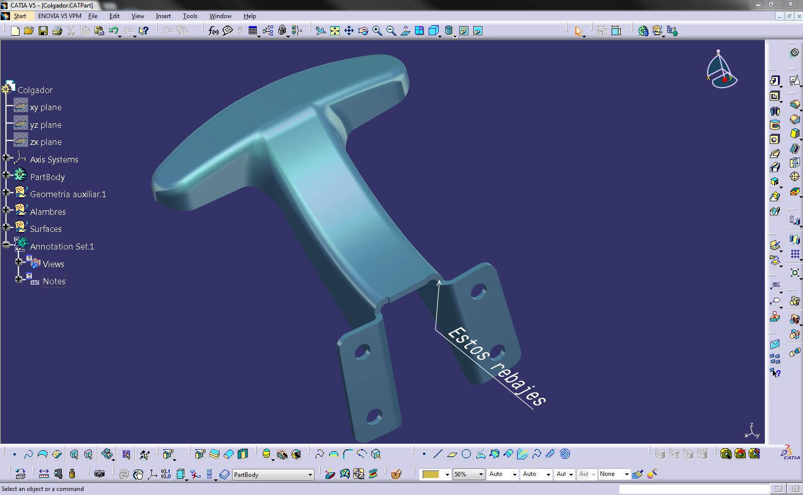Screen dimensions: 803x495
Task: Select the Pan view tool
Action: tap(349, 31)
